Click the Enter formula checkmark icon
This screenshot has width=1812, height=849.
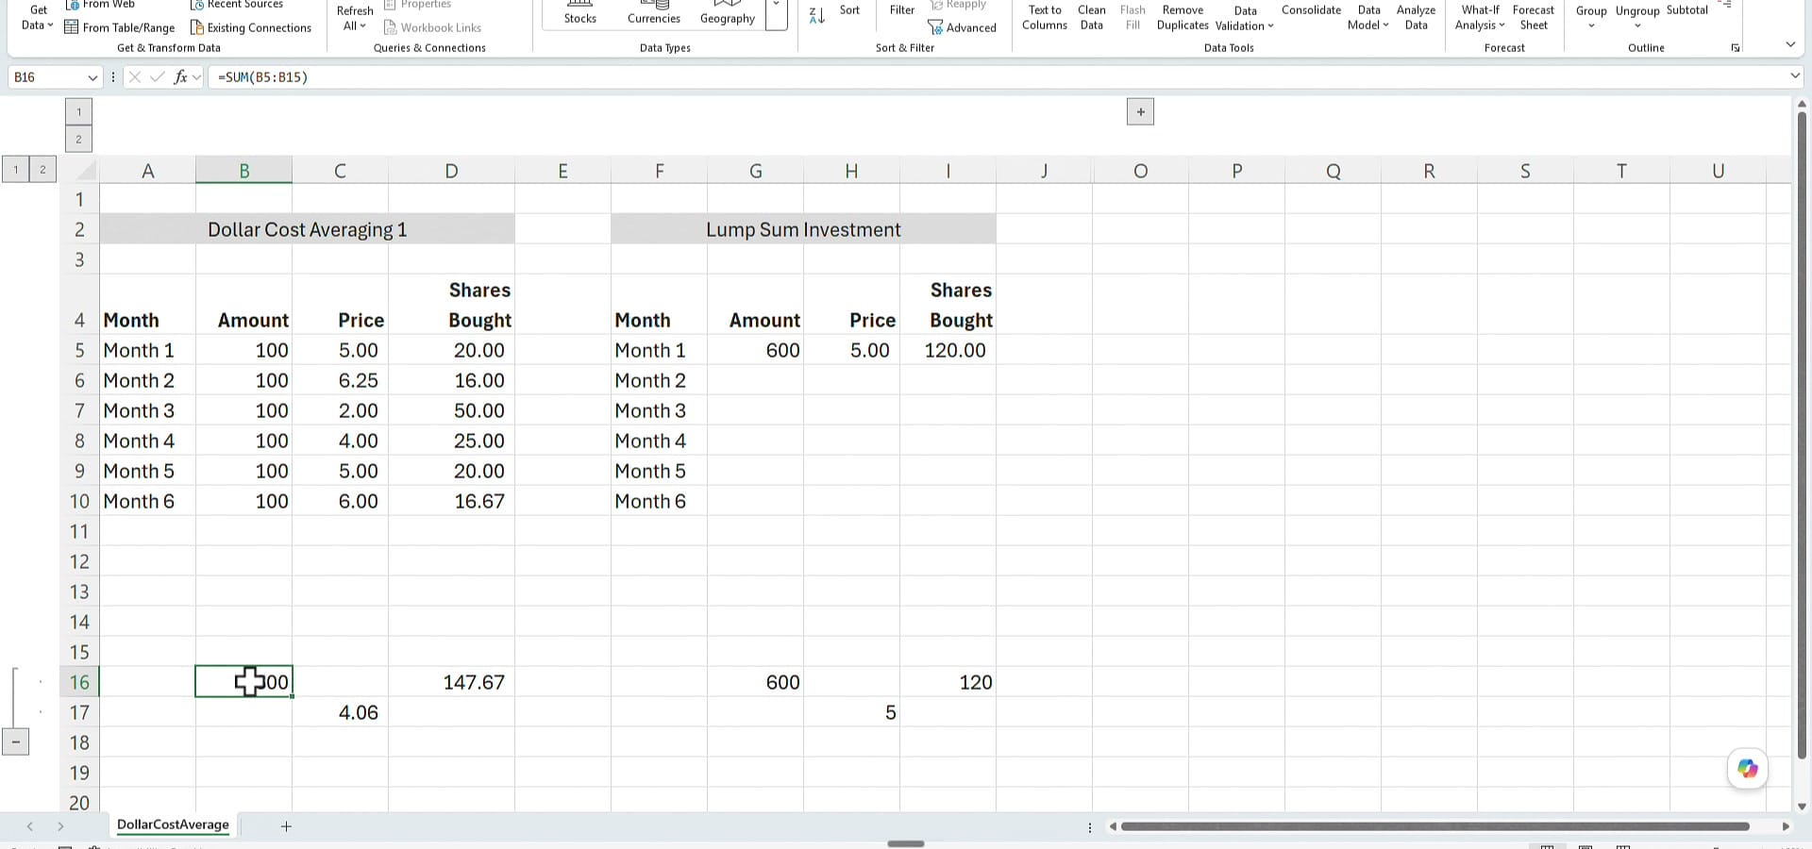158,77
